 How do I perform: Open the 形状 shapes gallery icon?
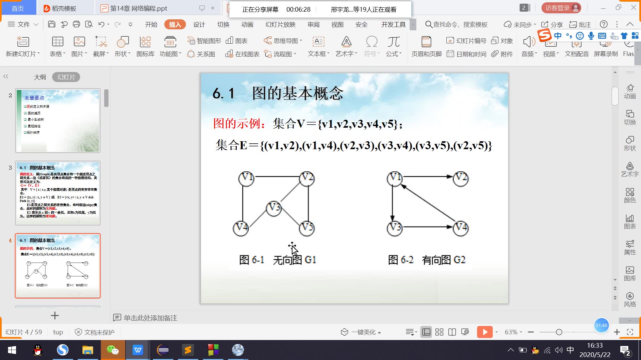click(x=123, y=42)
